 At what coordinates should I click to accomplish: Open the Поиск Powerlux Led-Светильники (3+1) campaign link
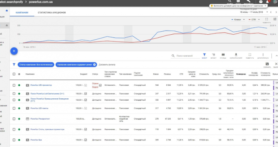click(x=47, y=94)
